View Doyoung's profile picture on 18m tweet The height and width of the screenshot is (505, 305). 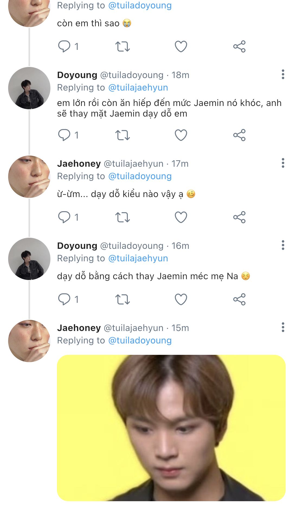click(29, 88)
